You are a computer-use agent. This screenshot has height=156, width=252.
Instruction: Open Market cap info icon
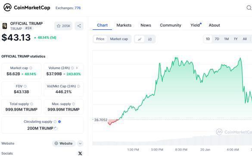click(31, 68)
